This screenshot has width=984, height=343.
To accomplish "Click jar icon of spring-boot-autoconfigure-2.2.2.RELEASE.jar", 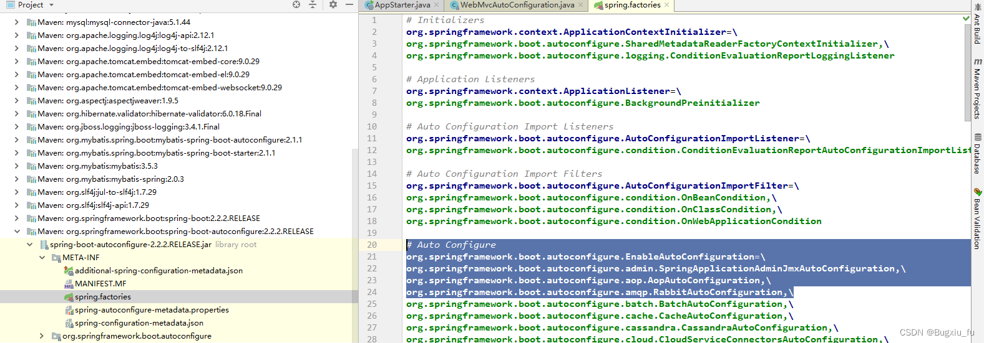I will (44, 245).
